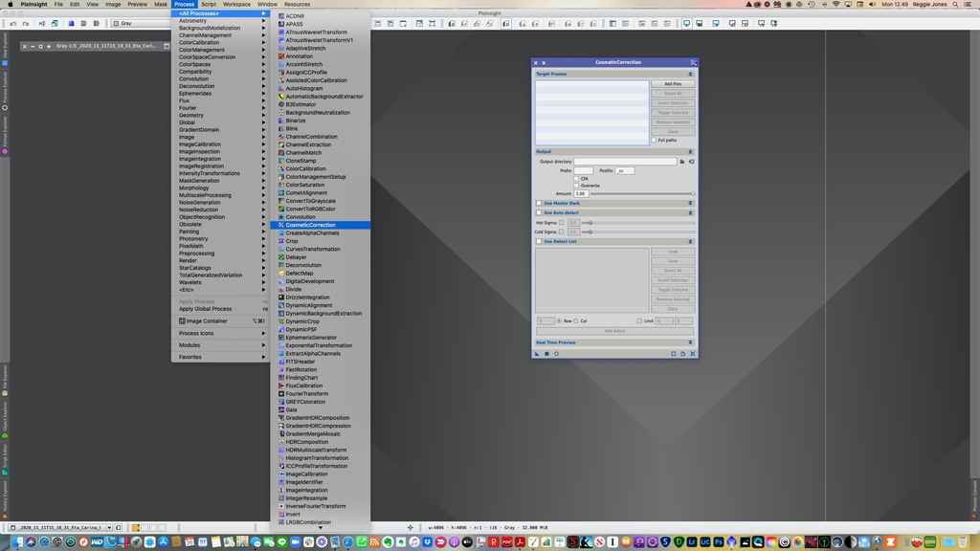The image size is (980, 551).
Task: Expand the Use Master Dark section arrow
Action: tap(691, 203)
